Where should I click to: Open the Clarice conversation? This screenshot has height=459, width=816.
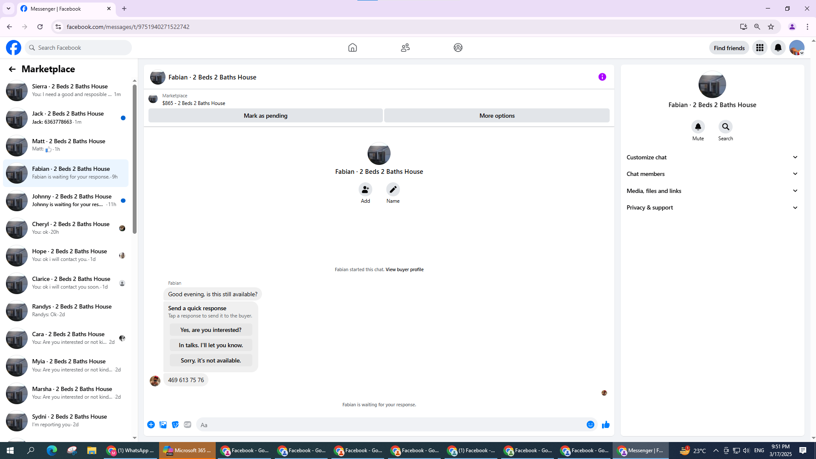[66, 283]
